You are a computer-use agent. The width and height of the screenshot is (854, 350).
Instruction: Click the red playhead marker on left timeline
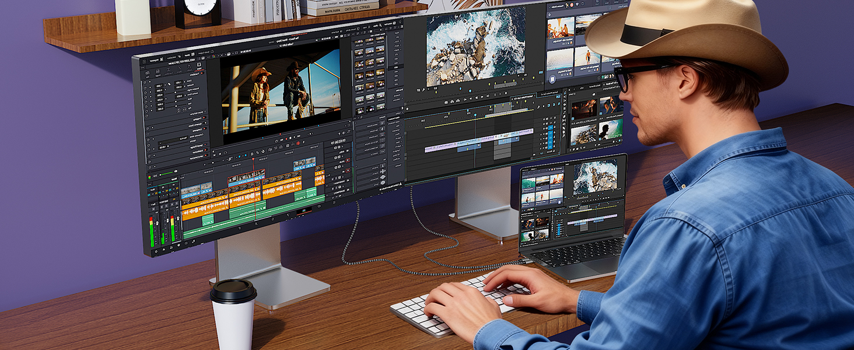tap(253, 159)
